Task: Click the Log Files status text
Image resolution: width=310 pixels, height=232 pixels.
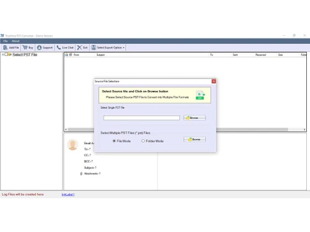Action: click(23, 194)
